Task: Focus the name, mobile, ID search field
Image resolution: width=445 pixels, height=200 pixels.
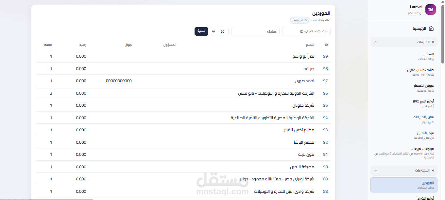Action: 306,31
